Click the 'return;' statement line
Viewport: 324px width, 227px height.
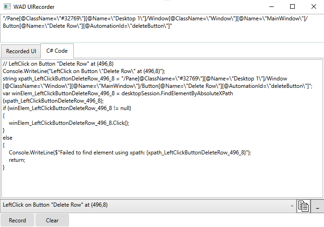pyautogui.click(x=17, y=160)
